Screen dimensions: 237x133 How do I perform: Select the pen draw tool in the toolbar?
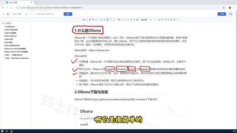[x=159, y=20]
